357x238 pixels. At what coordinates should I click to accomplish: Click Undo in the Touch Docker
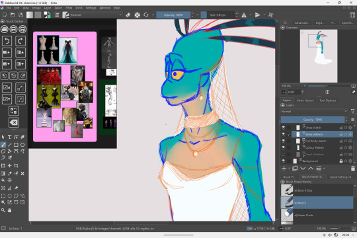tap(7, 41)
